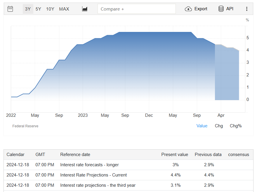Open the three-dot more options menu

247,9
